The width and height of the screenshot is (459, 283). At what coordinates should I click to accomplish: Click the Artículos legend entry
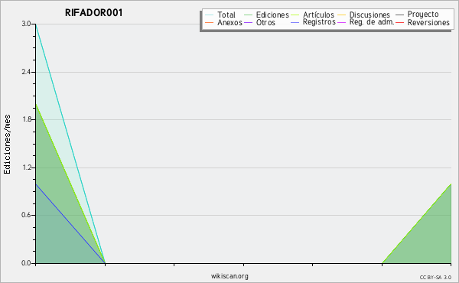point(312,15)
